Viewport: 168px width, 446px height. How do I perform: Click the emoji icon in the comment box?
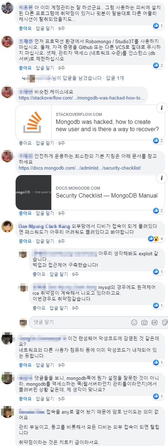pyautogui.click(x=134, y=322)
